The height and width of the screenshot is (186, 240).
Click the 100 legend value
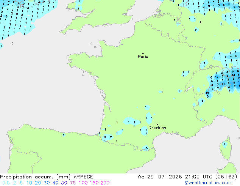[84, 183]
